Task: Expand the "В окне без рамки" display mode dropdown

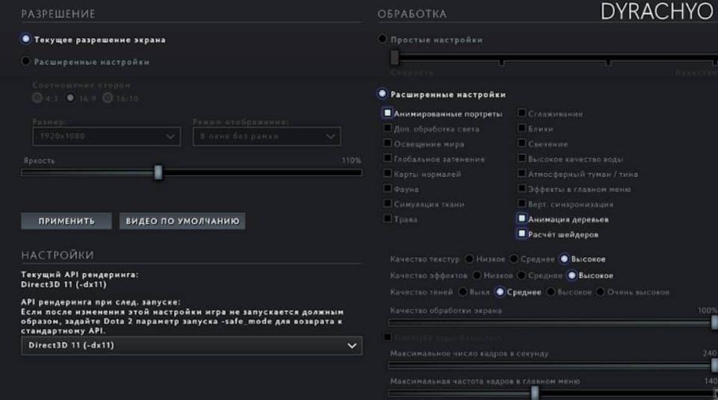Action: coord(266,136)
